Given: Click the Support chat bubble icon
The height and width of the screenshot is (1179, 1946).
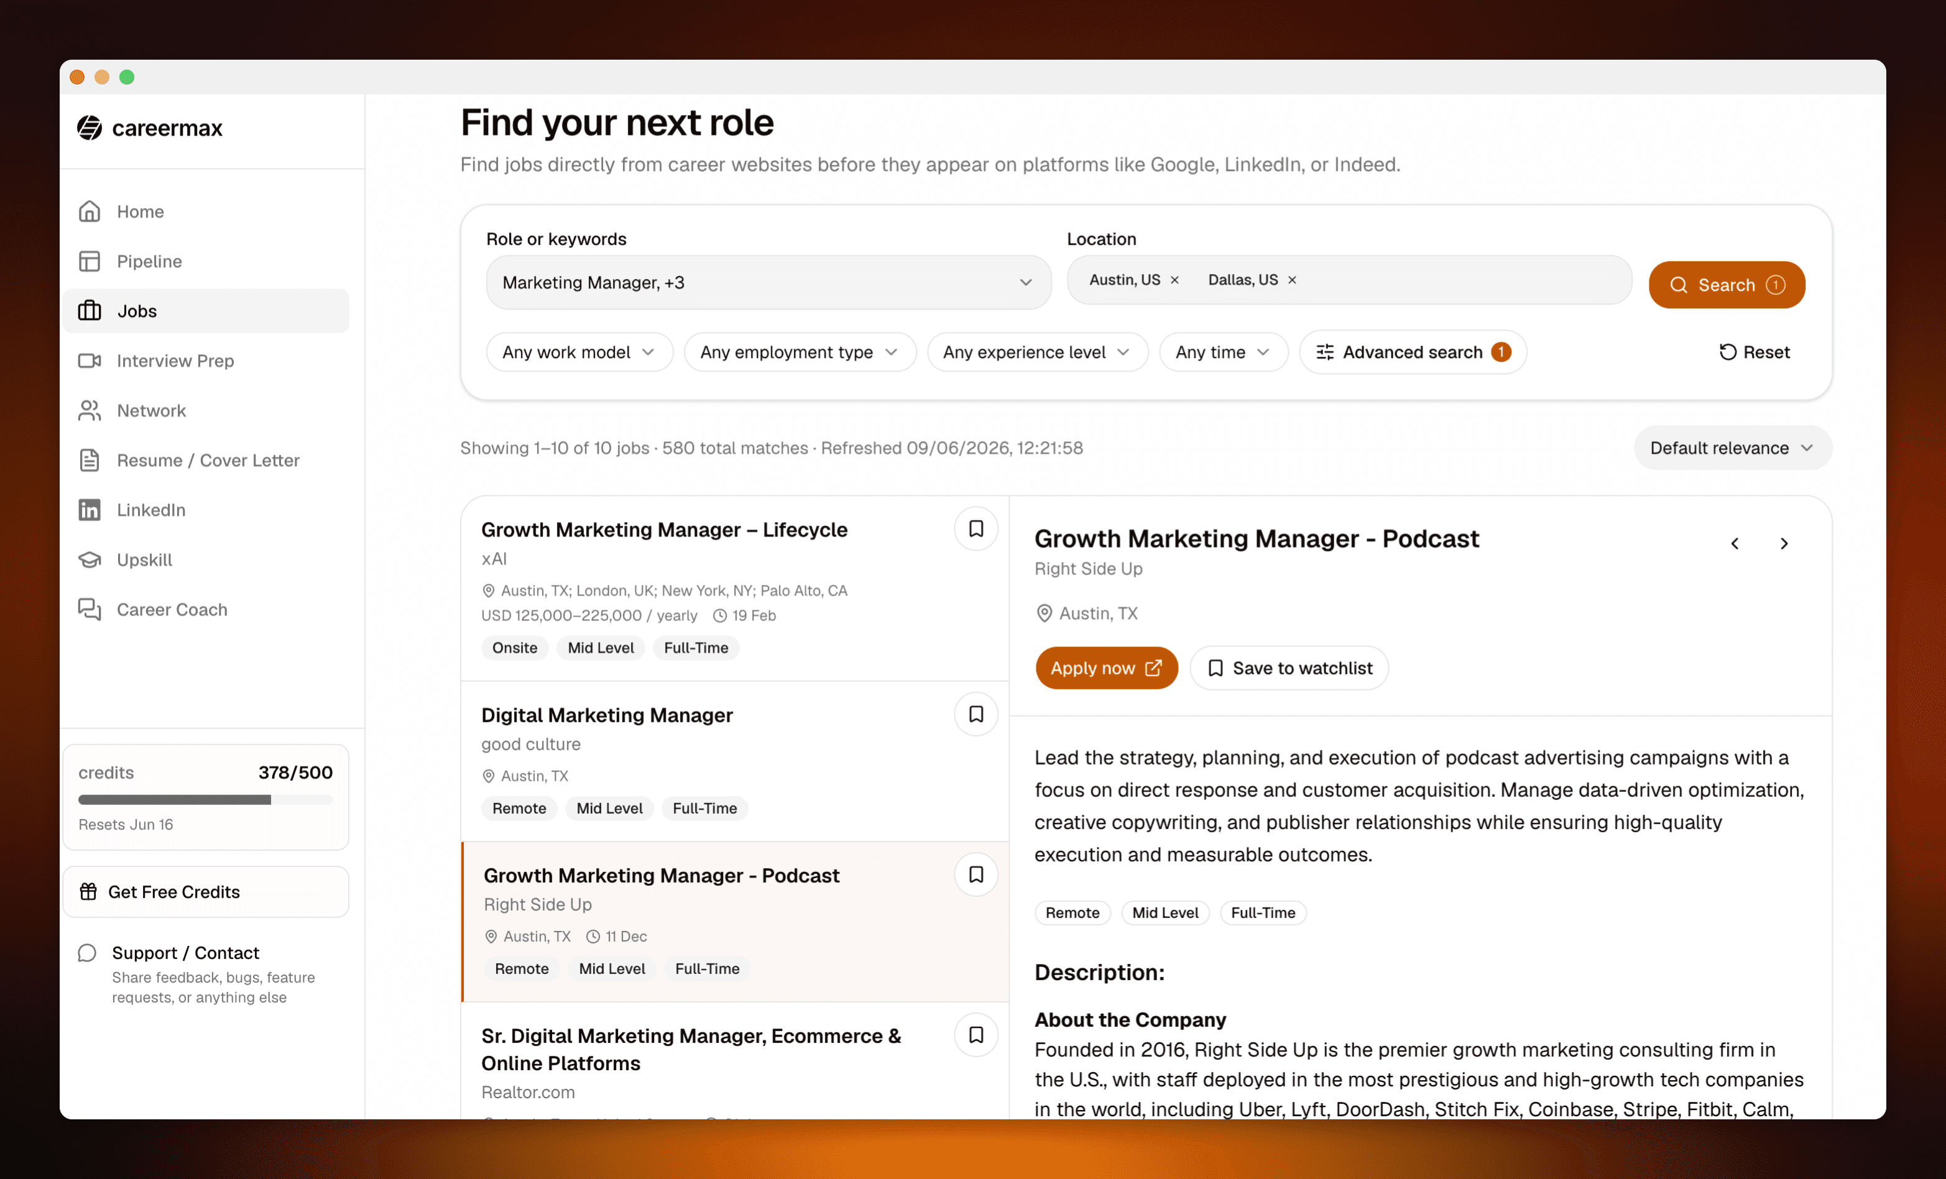Looking at the screenshot, I should [x=87, y=953].
